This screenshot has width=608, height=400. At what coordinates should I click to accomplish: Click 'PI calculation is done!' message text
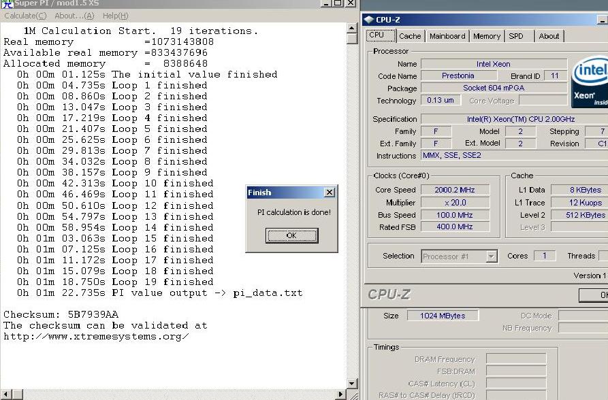pyautogui.click(x=294, y=212)
